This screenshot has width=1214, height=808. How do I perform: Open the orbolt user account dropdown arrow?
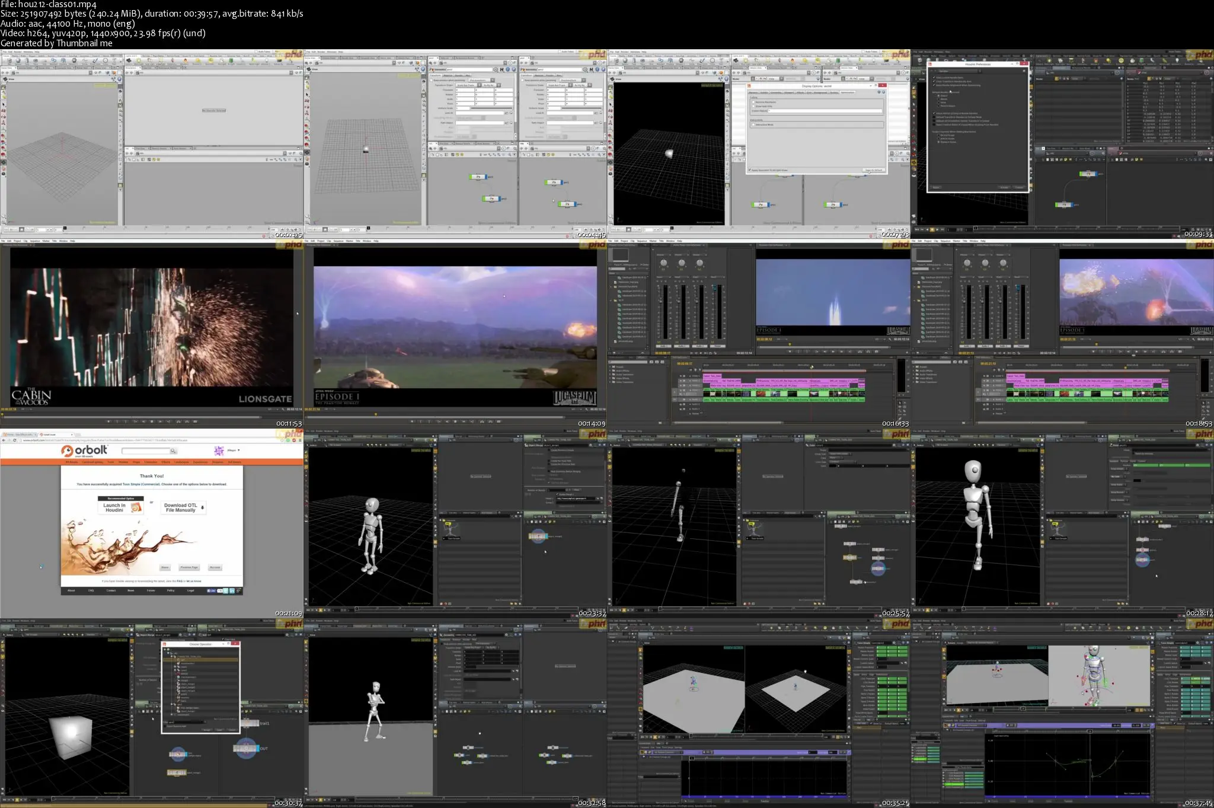coord(239,451)
